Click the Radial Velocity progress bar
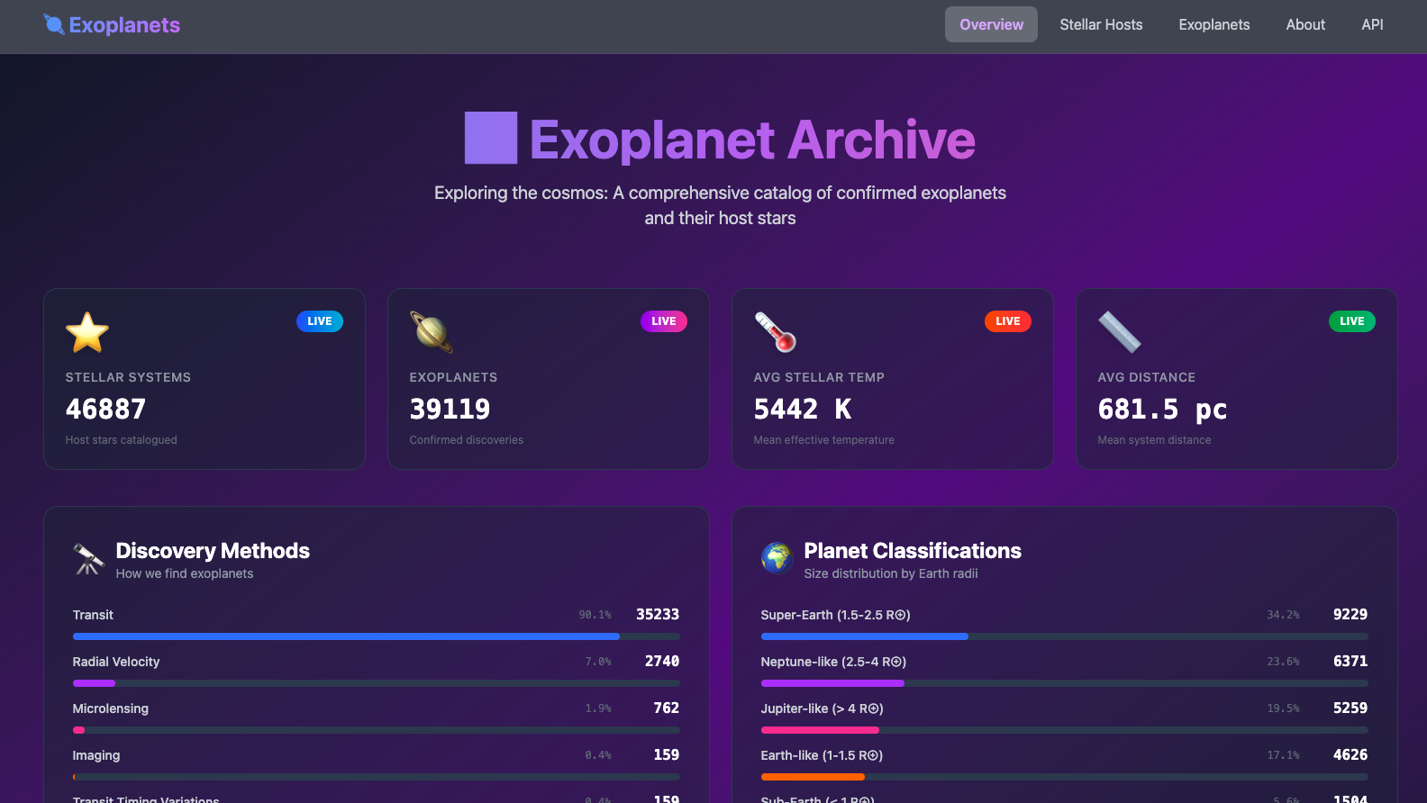The image size is (1427, 803). (377, 683)
